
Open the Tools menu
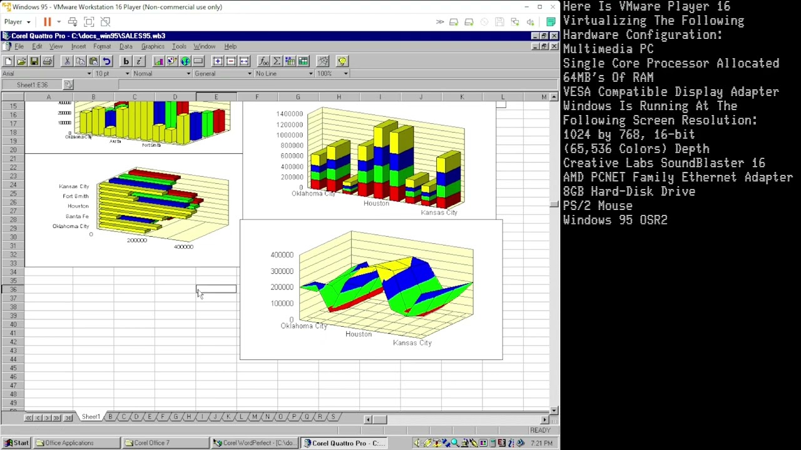[x=179, y=47]
